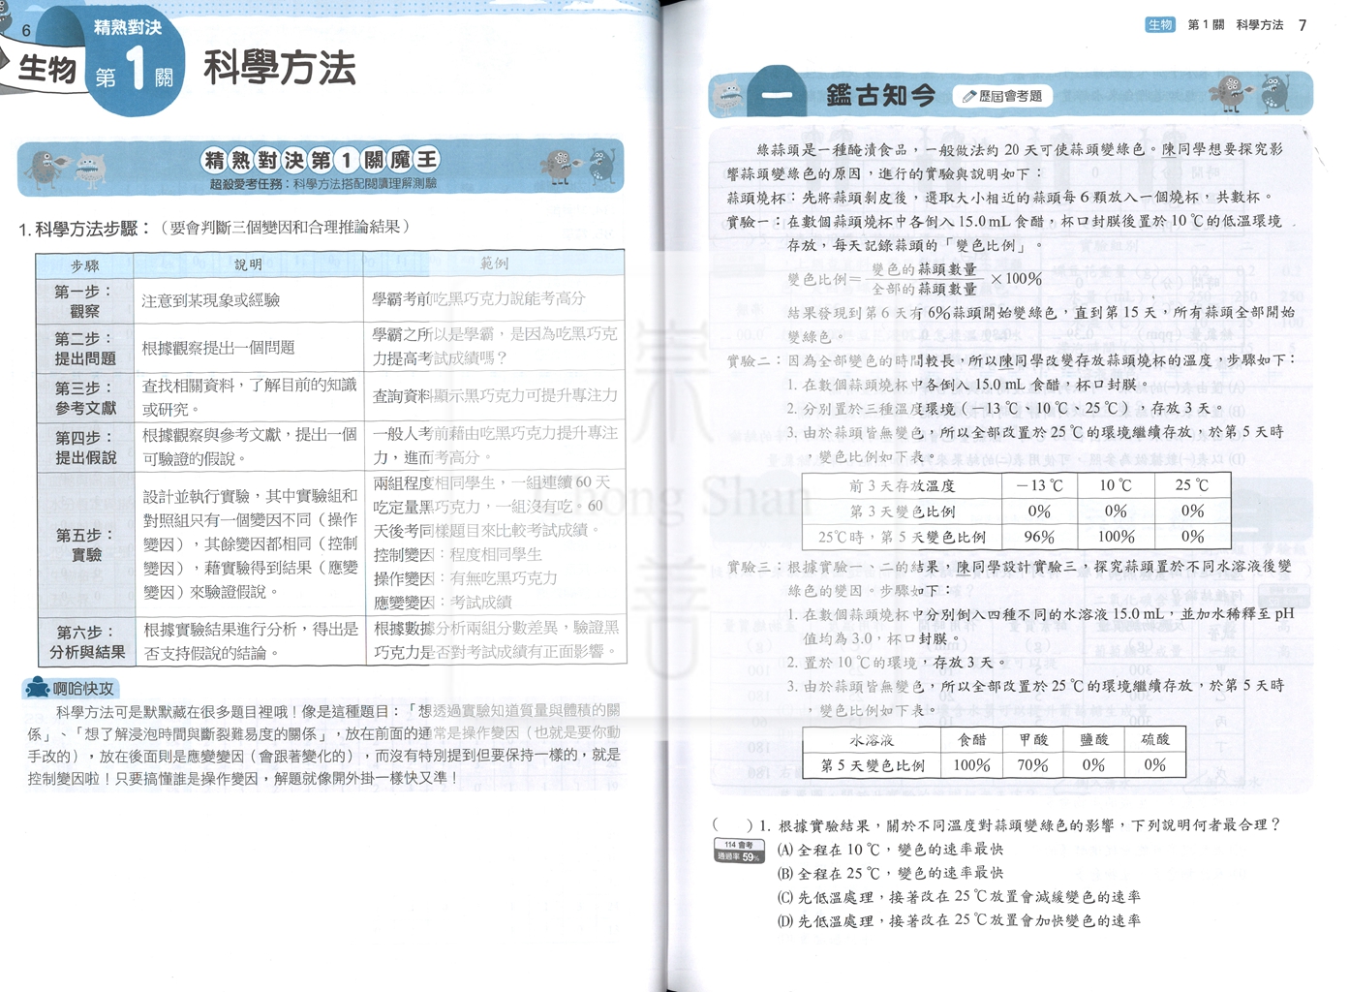Image resolution: width=1349 pixels, height=992 pixels.
Task: Click the 步驟 column header
Action: 85,264
